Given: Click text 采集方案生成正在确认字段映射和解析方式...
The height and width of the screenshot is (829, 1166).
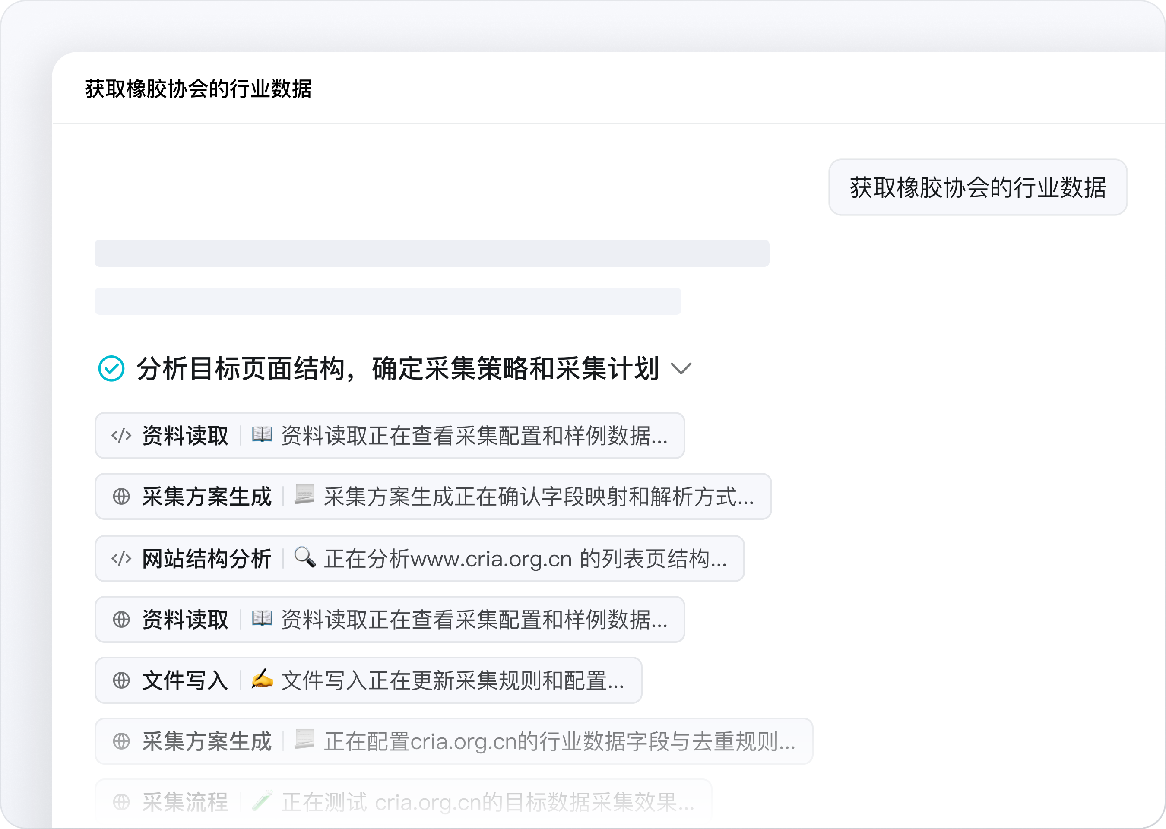Looking at the screenshot, I should pyautogui.click(x=539, y=497).
